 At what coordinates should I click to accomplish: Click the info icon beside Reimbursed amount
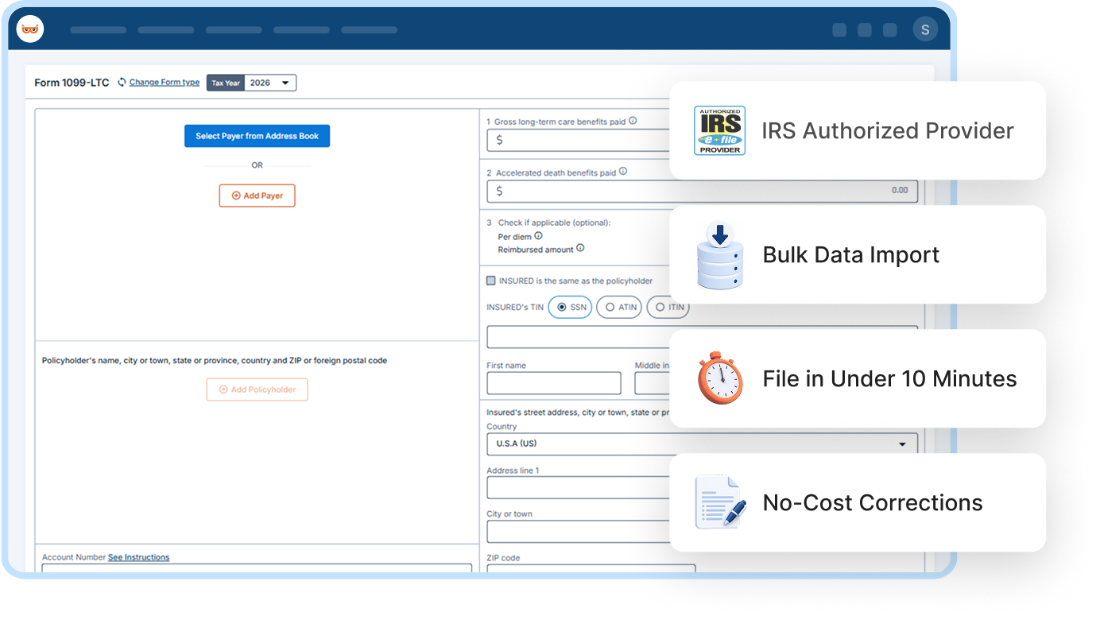(x=580, y=248)
